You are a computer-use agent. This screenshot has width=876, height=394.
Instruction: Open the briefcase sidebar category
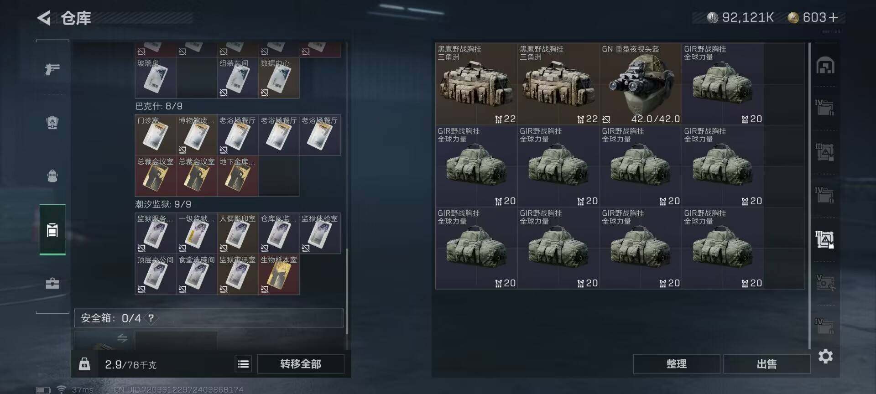pos(52,283)
